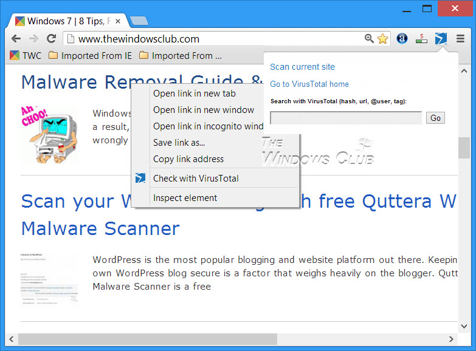
Task: Open the Malware Scanner heading link
Action: pos(100,228)
